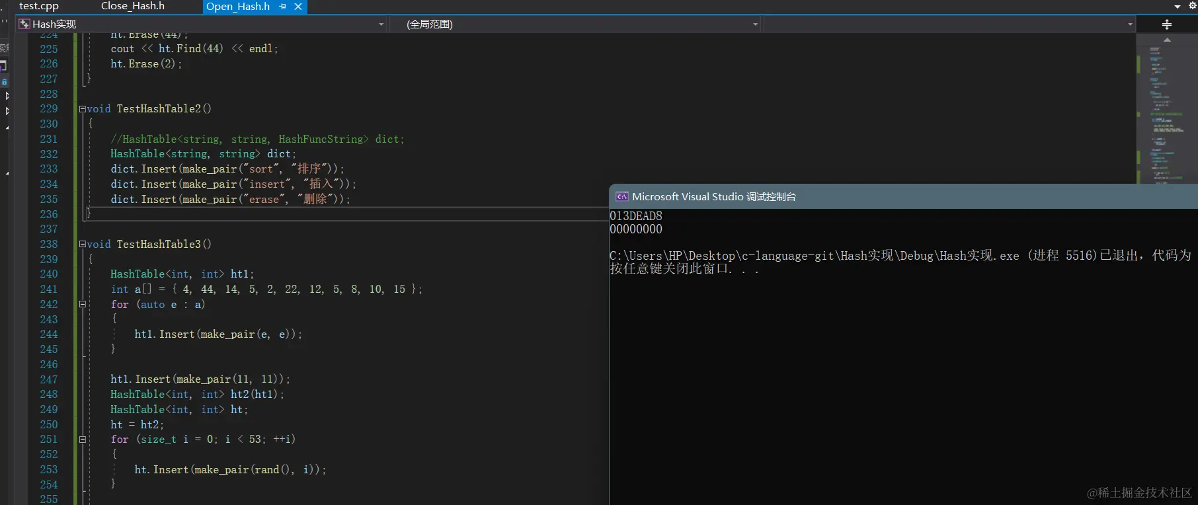Click the 013DEAD8 console output
Viewport: 1198px width, 505px height.
[636, 216]
